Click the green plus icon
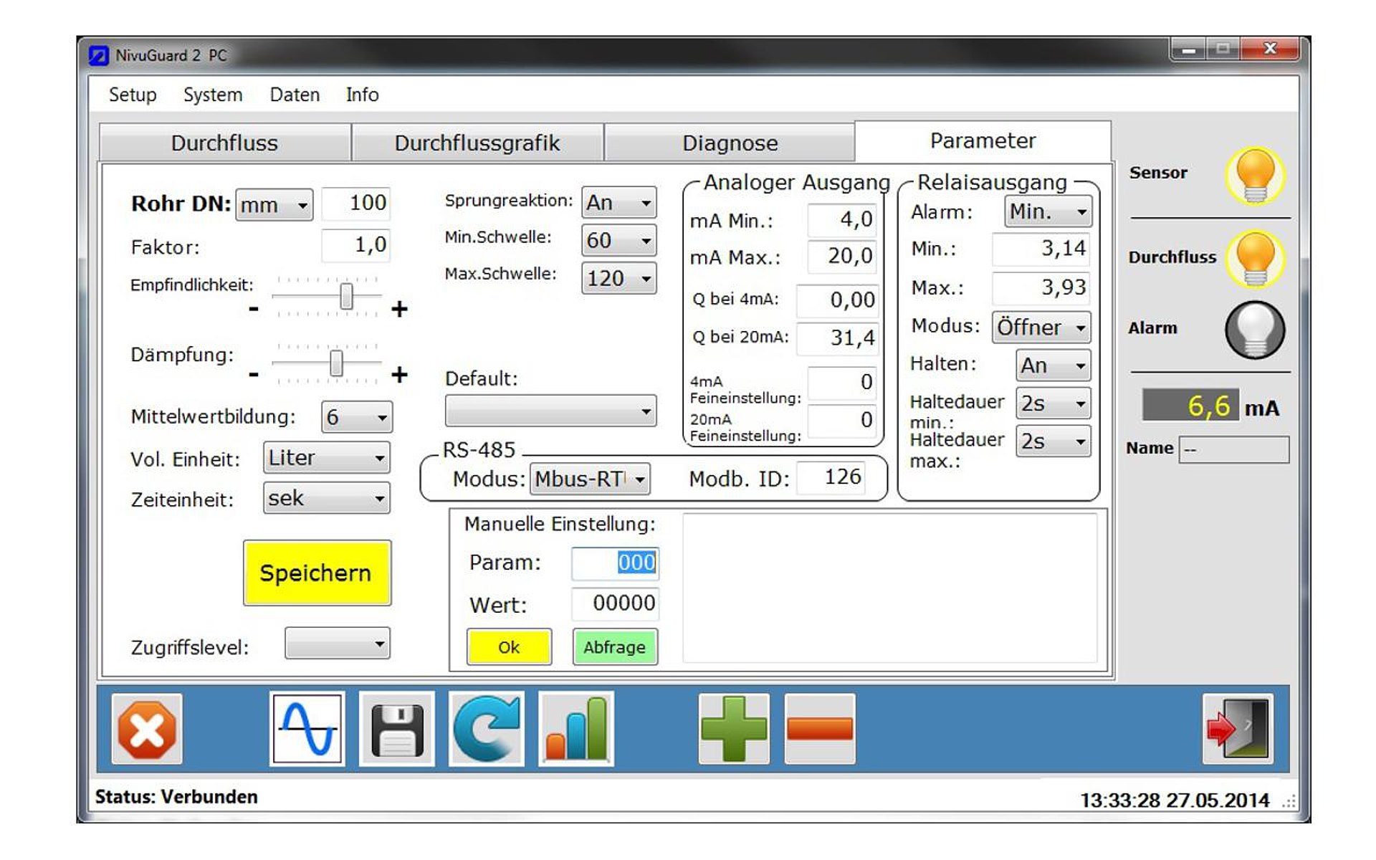Viewport: 1376px width, 860px height. (x=734, y=729)
